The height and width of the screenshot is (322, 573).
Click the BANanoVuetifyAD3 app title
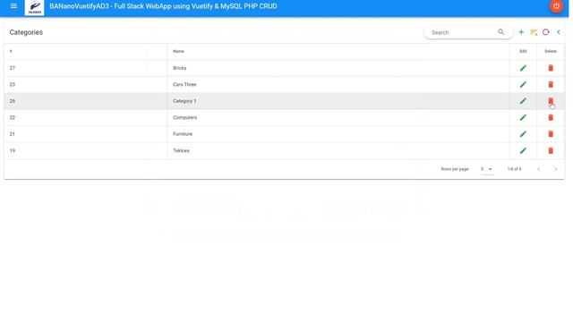click(163, 6)
